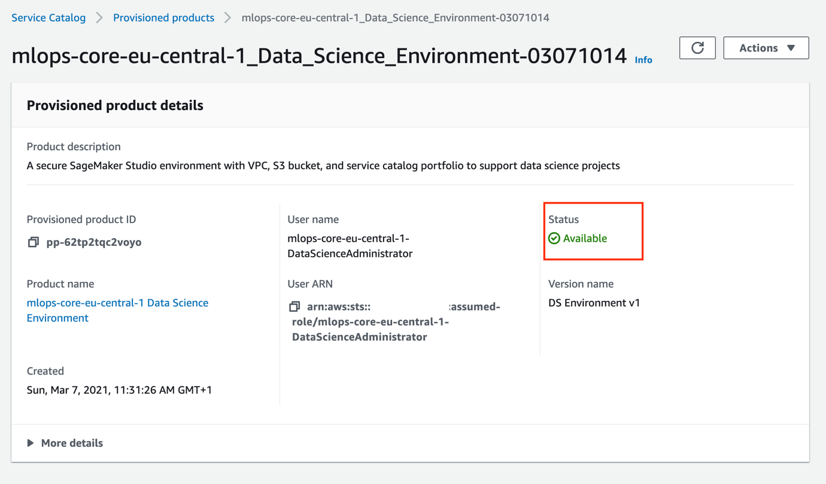Click the refresh button icon
The width and height of the screenshot is (826, 484).
click(x=697, y=48)
